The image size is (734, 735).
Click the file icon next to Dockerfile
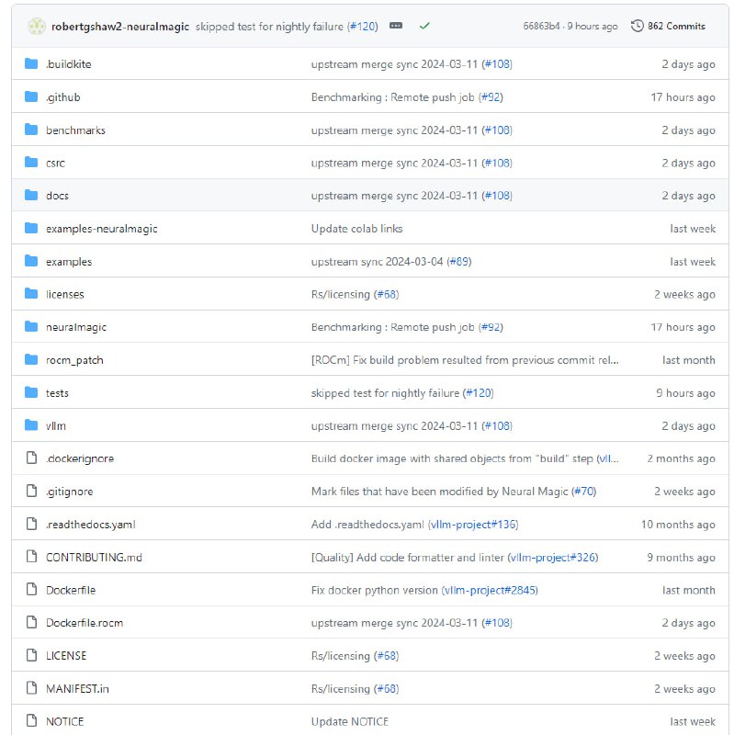point(31,590)
